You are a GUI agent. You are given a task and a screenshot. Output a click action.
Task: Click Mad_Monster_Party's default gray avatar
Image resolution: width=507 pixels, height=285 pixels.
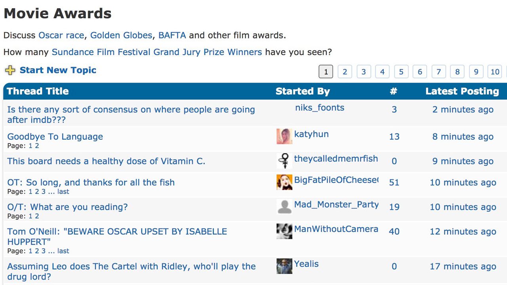284,207
